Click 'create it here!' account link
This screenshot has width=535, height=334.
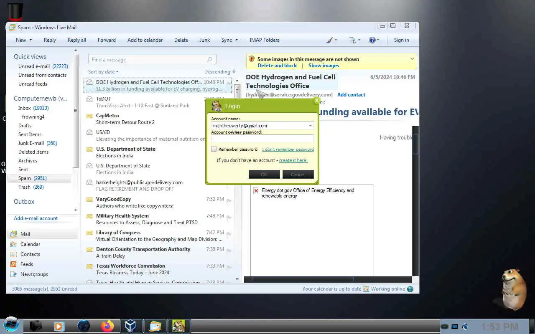[x=293, y=160]
